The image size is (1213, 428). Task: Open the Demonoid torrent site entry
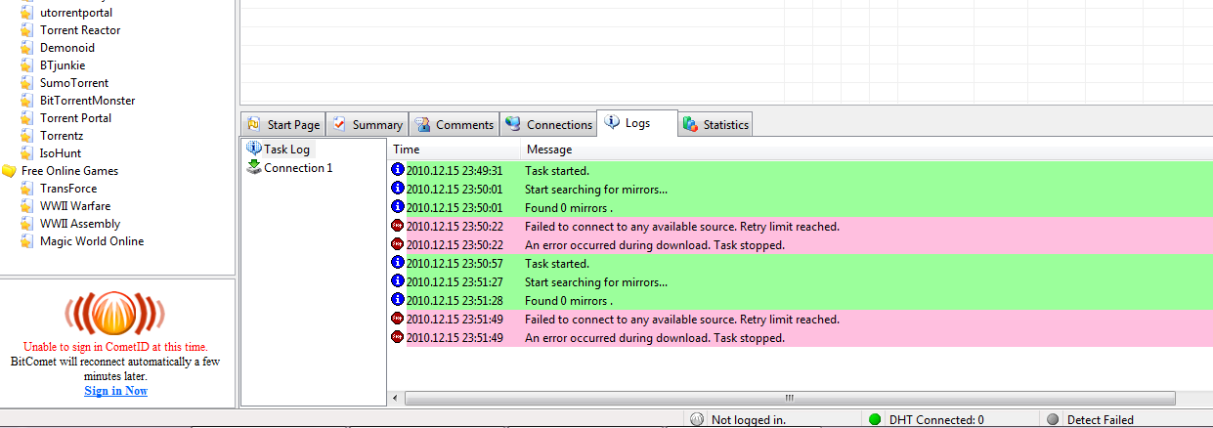click(x=66, y=48)
